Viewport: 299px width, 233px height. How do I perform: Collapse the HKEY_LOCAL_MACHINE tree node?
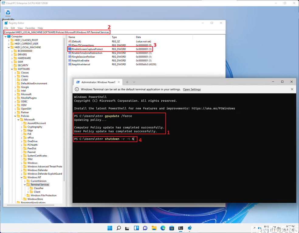[9, 47]
